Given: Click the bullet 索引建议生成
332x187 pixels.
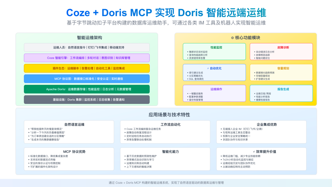Looking at the screenshot, I should point(196,73).
